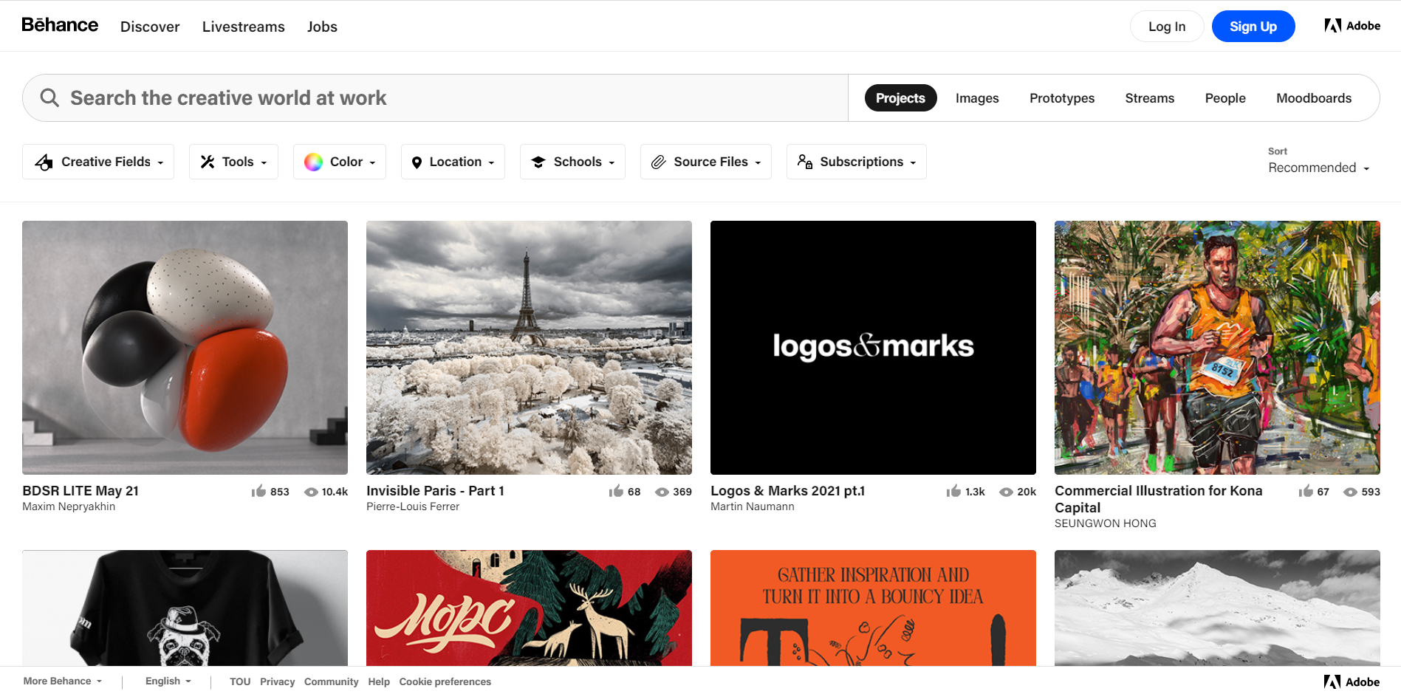Click the Log In button
Screen dimensions: 1401x694
point(1167,26)
